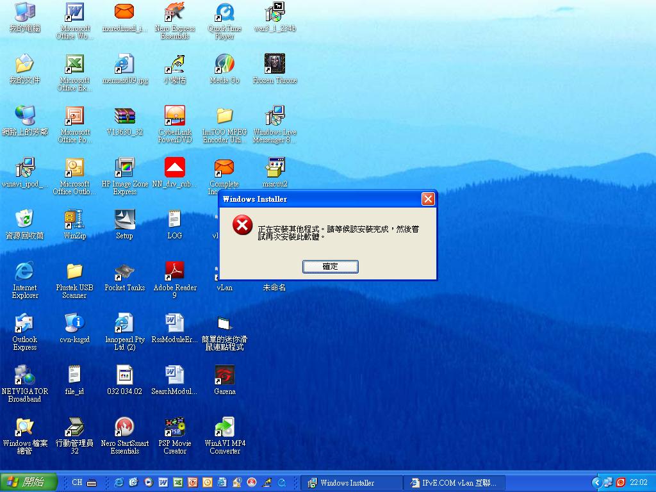The height and width of the screenshot is (492, 656).
Task: Select the 網路上的芳鄰 icon
Action: click(x=25, y=122)
